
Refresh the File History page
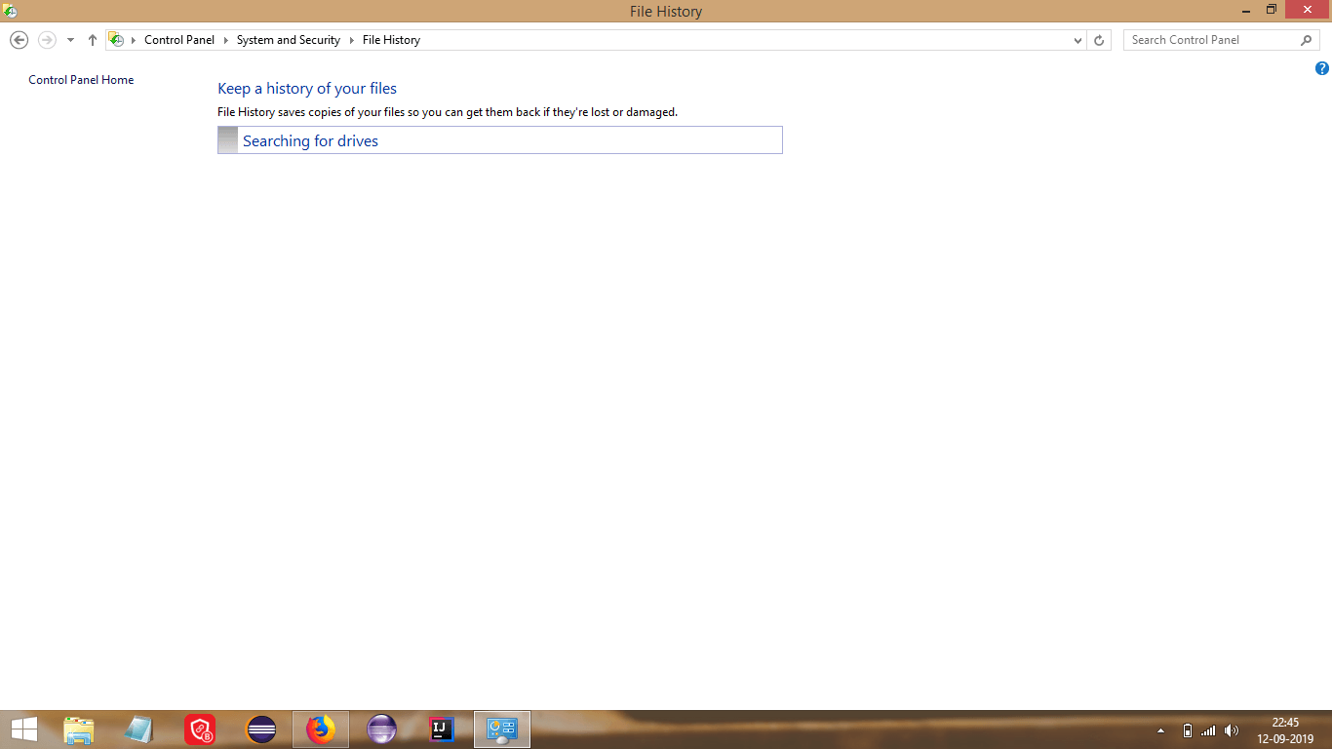click(1099, 40)
